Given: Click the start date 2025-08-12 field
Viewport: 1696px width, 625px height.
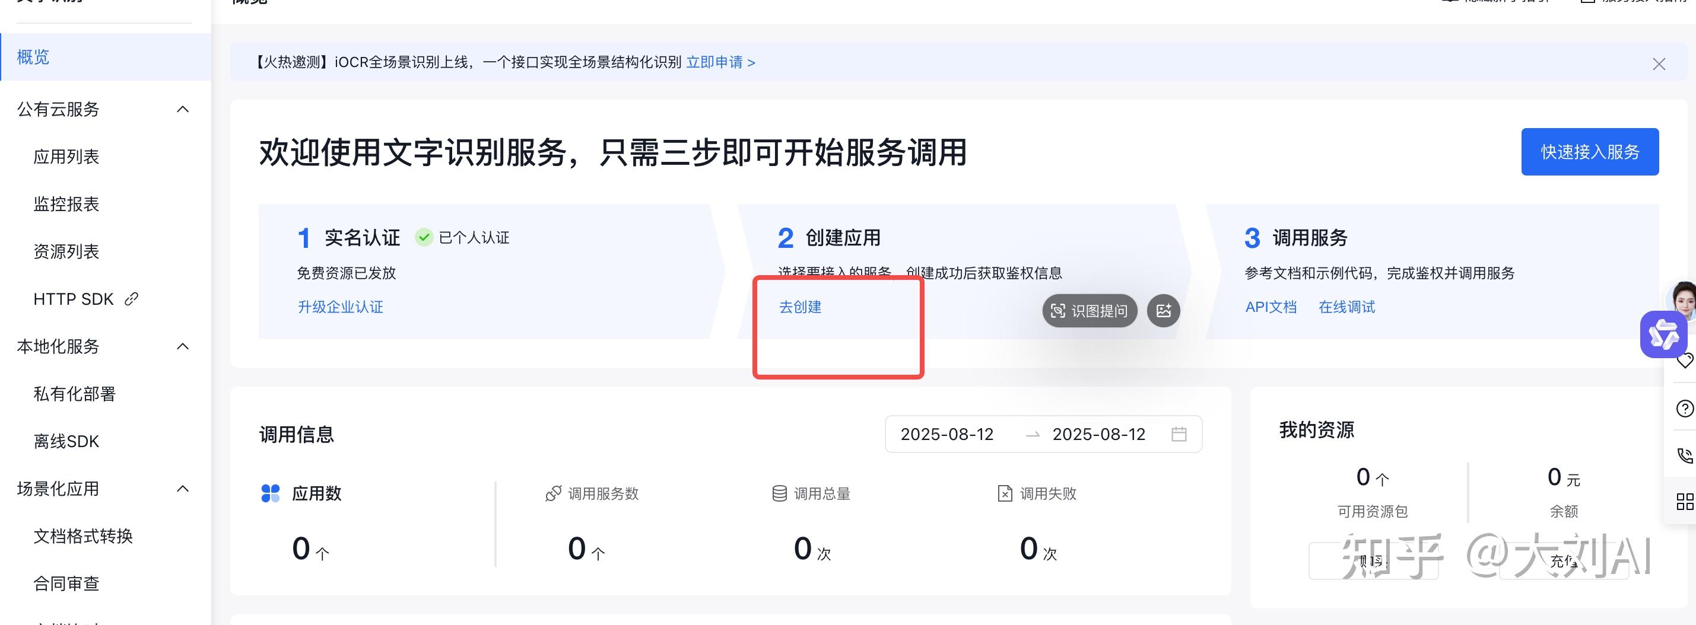Looking at the screenshot, I should point(947,434).
